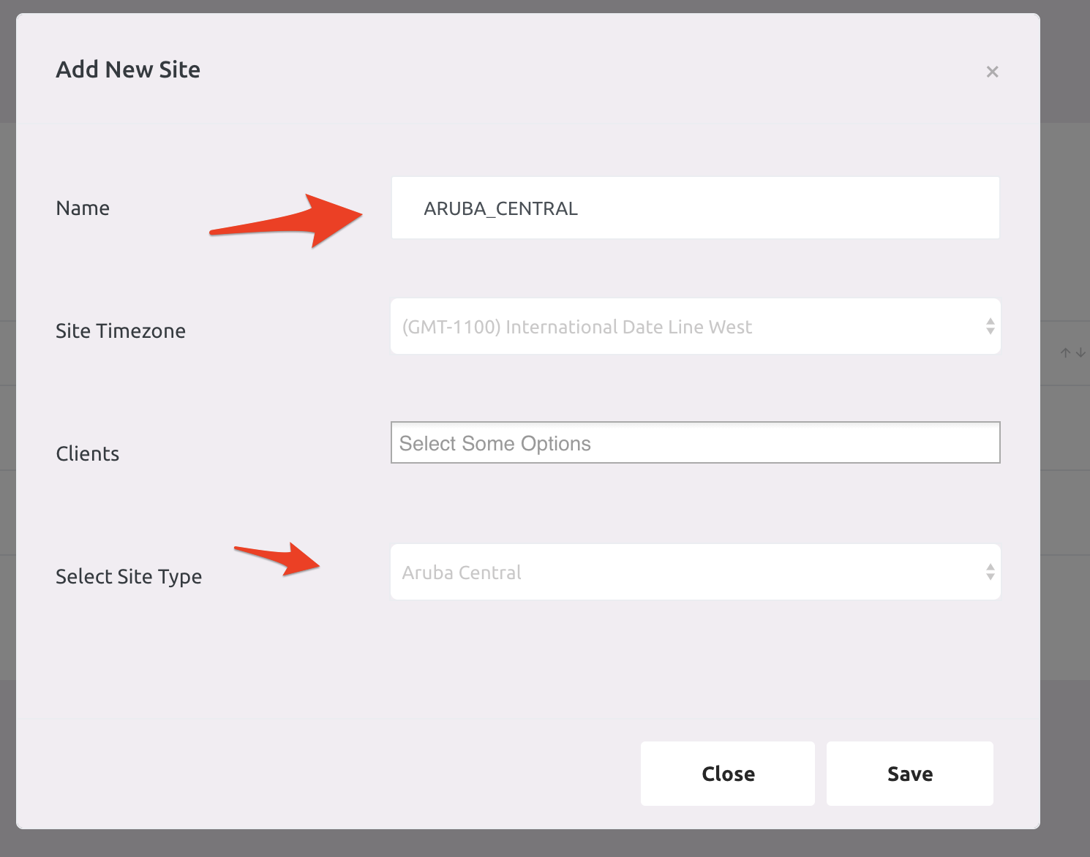Click the Name label
The height and width of the screenshot is (857, 1090).
(x=83, y=208)
